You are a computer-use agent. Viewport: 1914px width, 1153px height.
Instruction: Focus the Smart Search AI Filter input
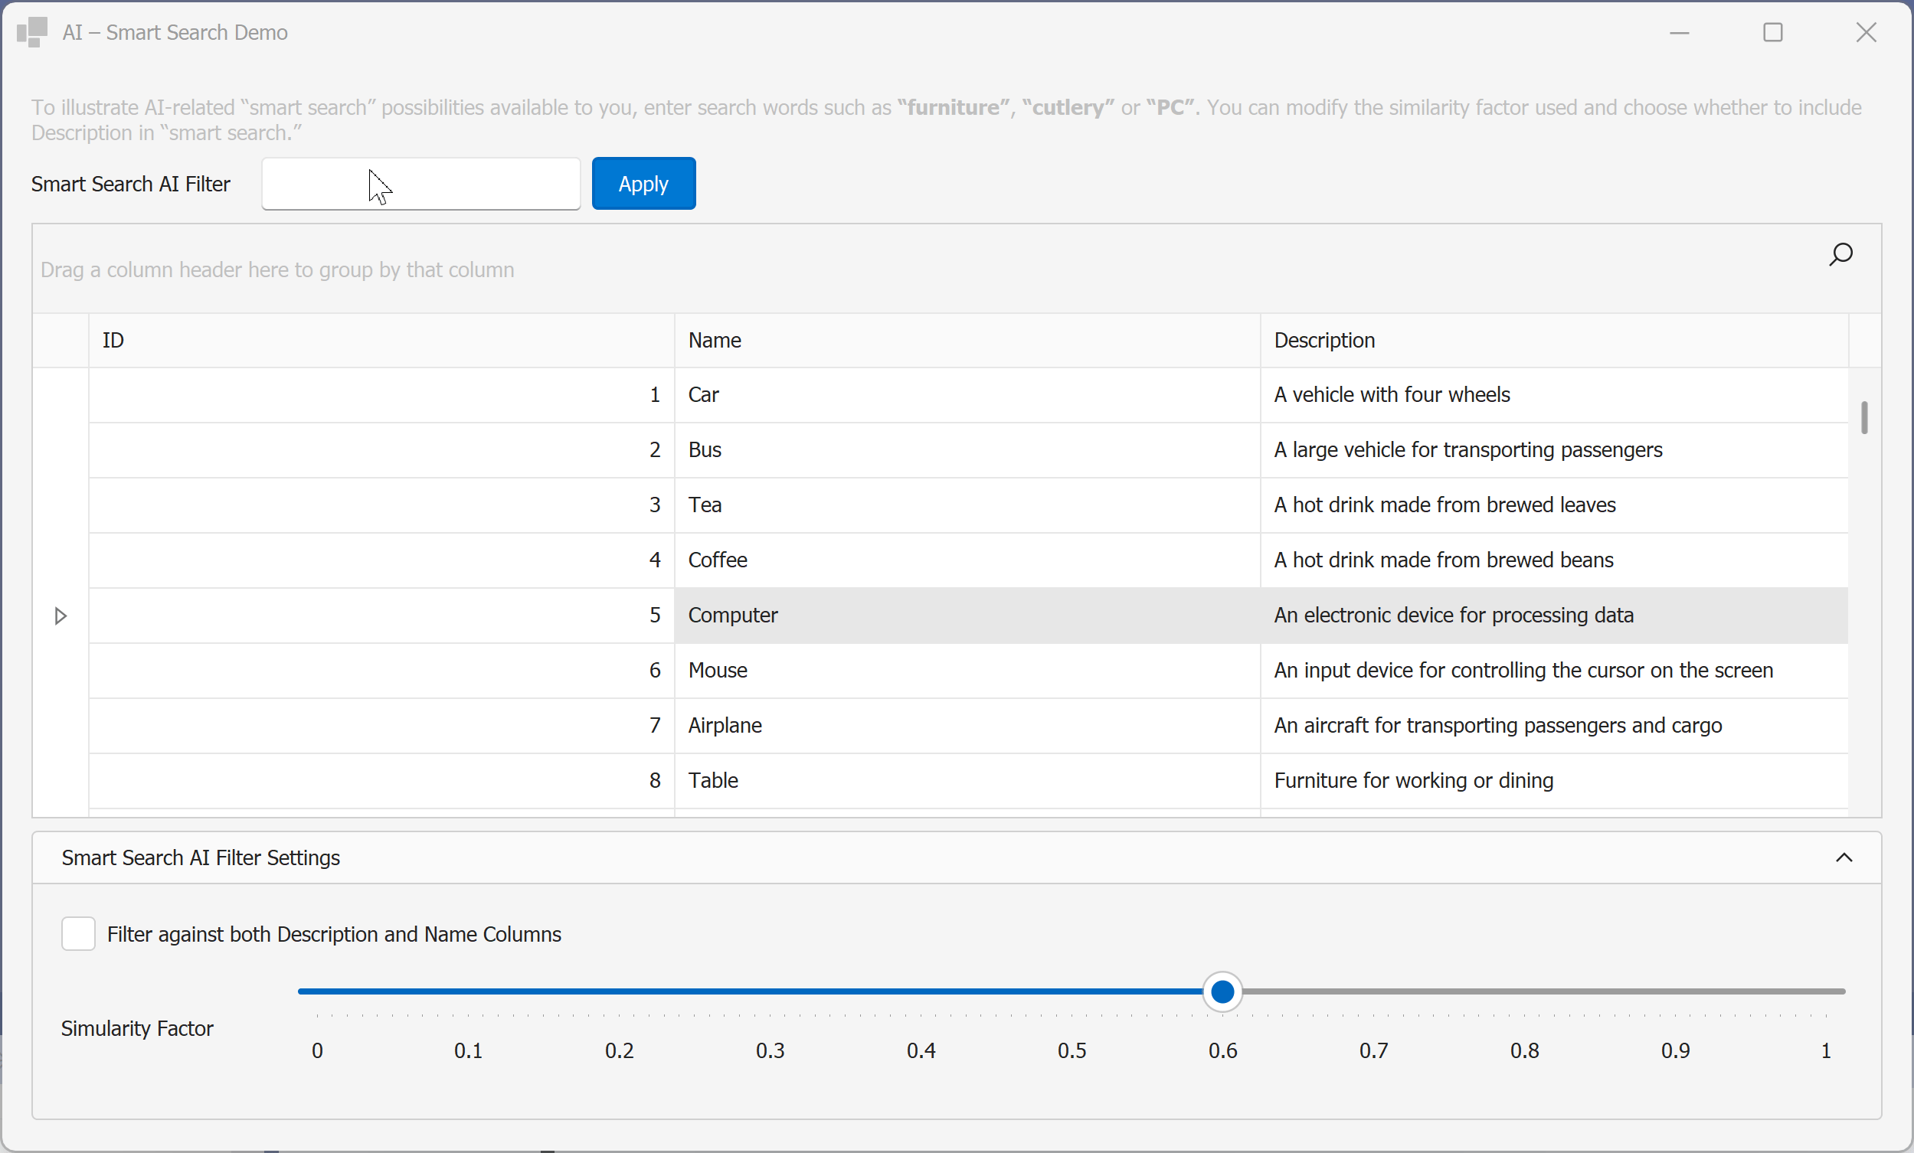pyautogui.click(x=421, y=184)
